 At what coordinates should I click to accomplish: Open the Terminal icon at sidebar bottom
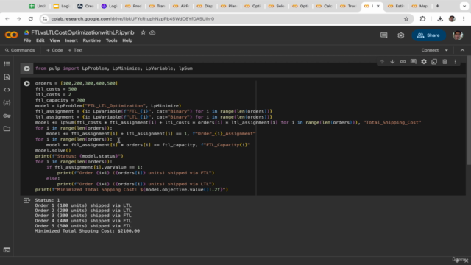(7, 250)
